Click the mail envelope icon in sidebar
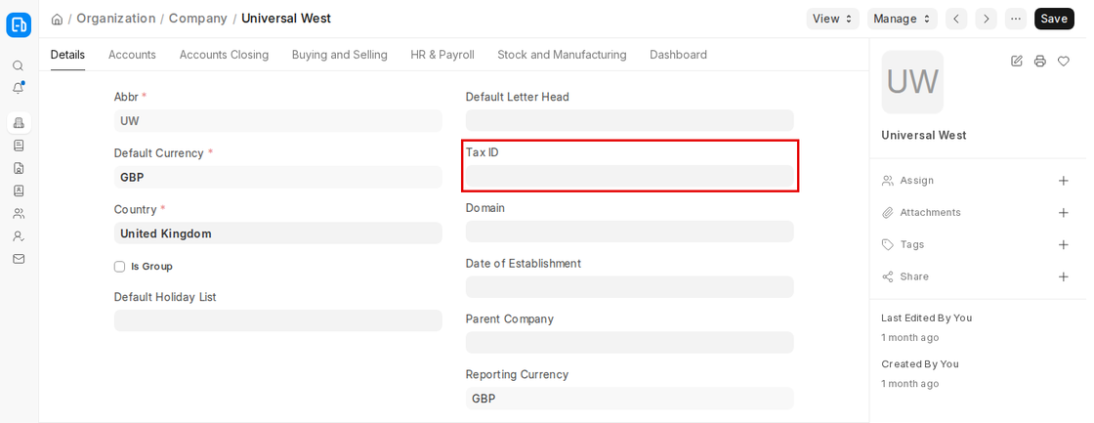This screenshot has height=423, width=1094. click(19, 258)
